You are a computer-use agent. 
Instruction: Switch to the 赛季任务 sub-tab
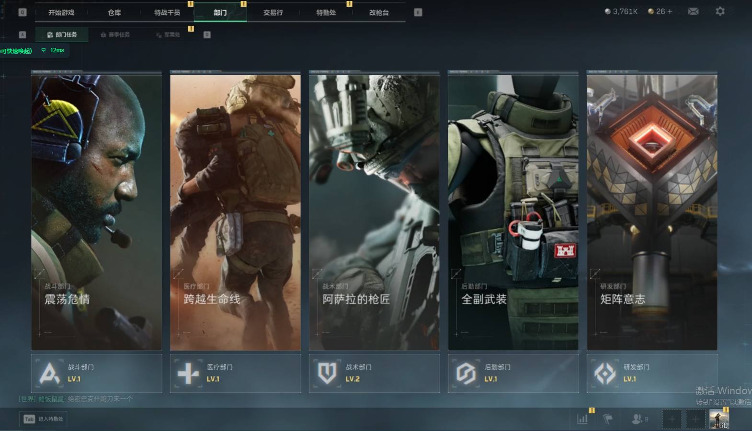tap(115, 35)
